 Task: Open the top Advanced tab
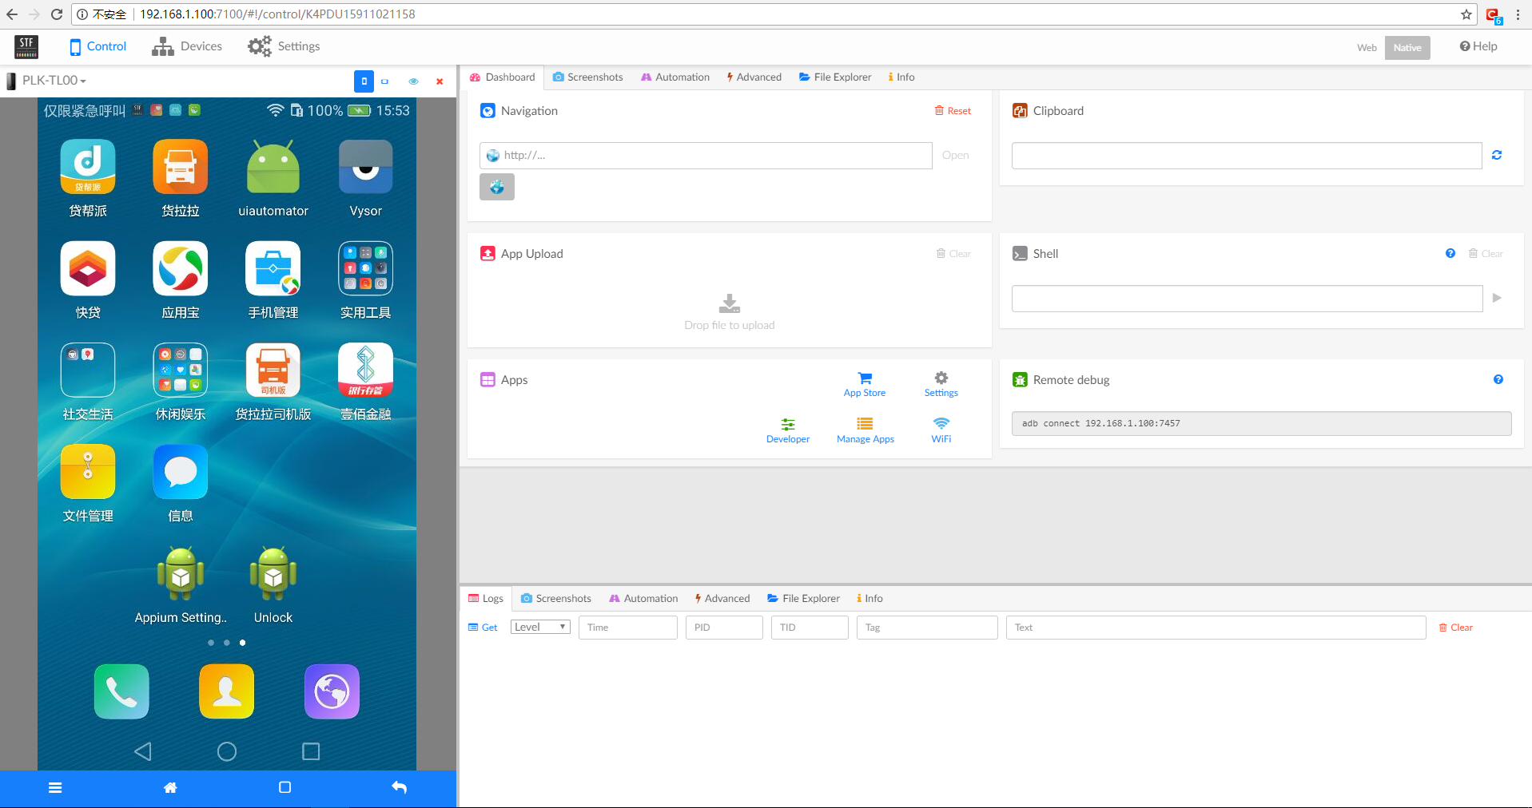pyautogui.click(x=754, y=77)
